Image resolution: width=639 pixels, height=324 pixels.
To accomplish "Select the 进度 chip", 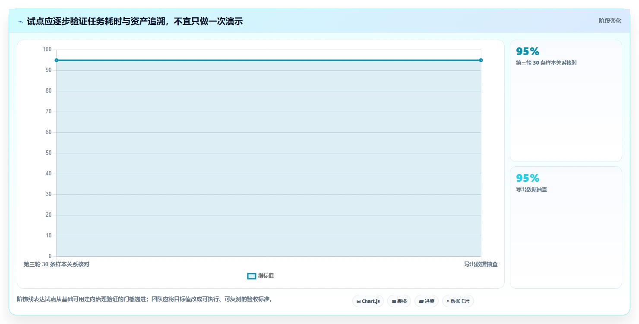I will pos(427,301).
